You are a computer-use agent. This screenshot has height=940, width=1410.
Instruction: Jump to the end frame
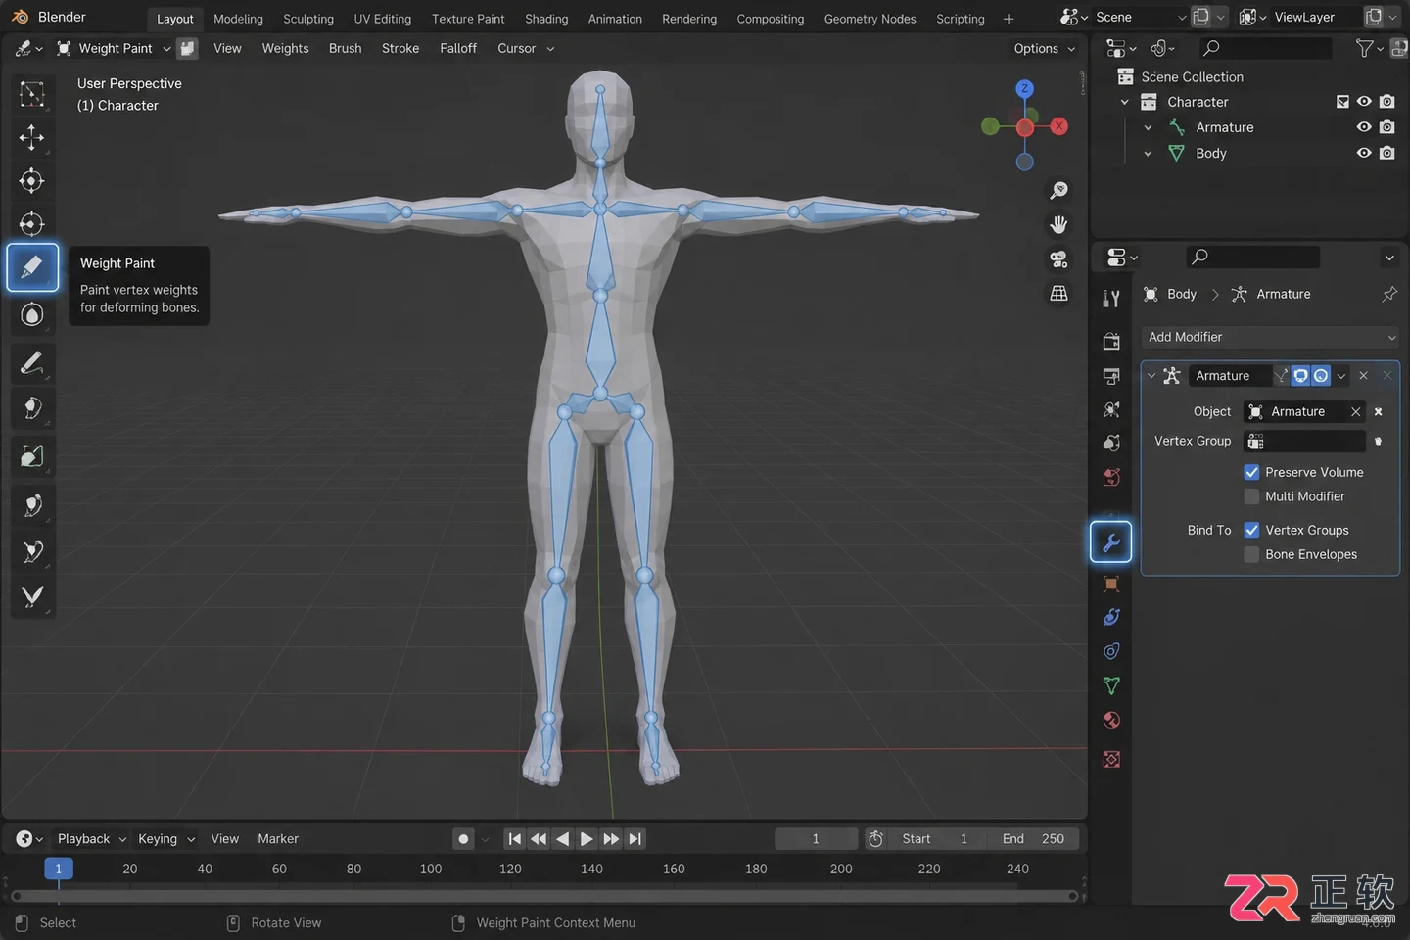point(635,839)
